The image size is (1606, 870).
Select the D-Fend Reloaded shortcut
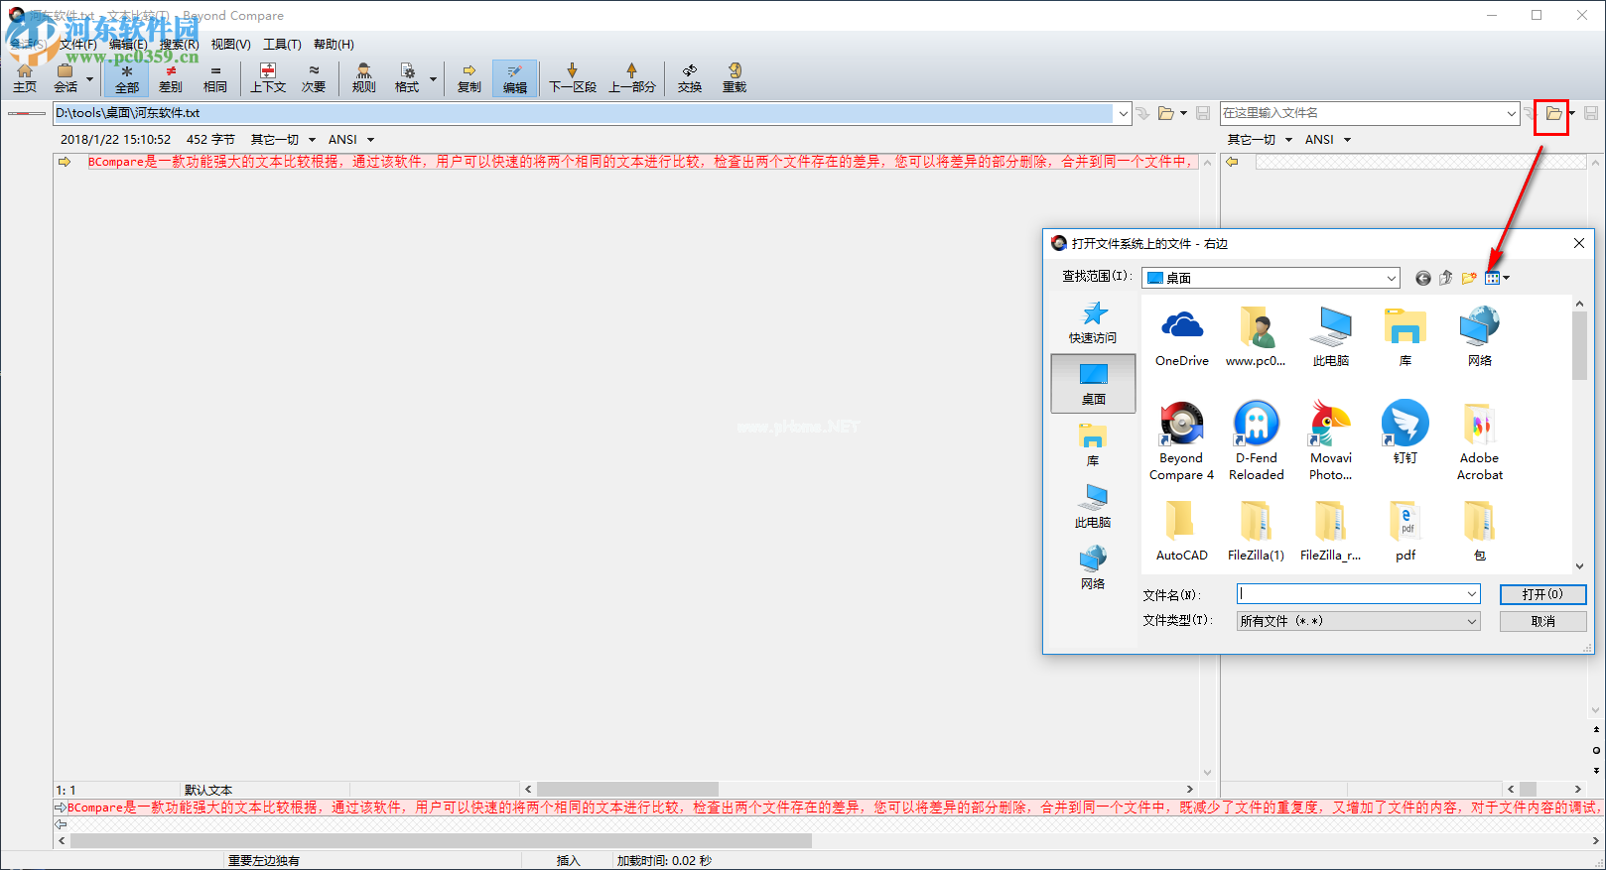point(1257,440)
